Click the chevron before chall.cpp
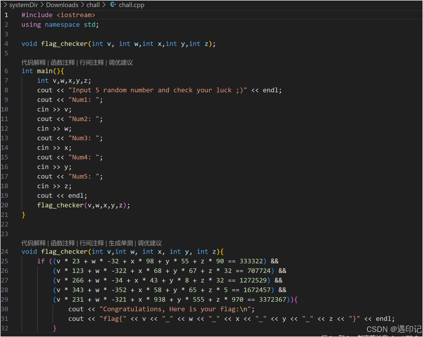This screenshot has height=337, width=423. click(x=103, y=5)
